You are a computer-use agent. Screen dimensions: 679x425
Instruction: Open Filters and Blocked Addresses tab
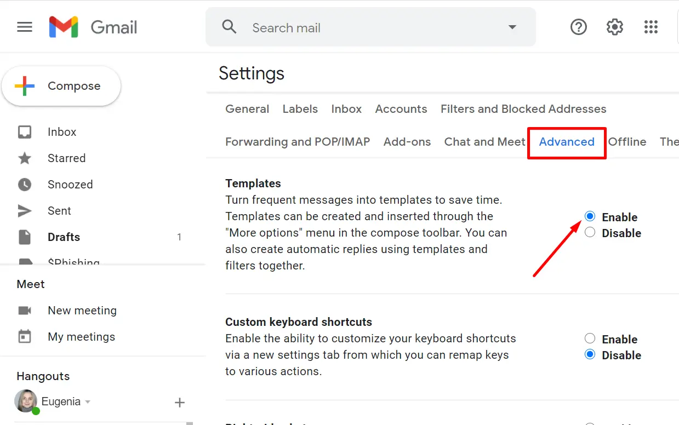523,109
